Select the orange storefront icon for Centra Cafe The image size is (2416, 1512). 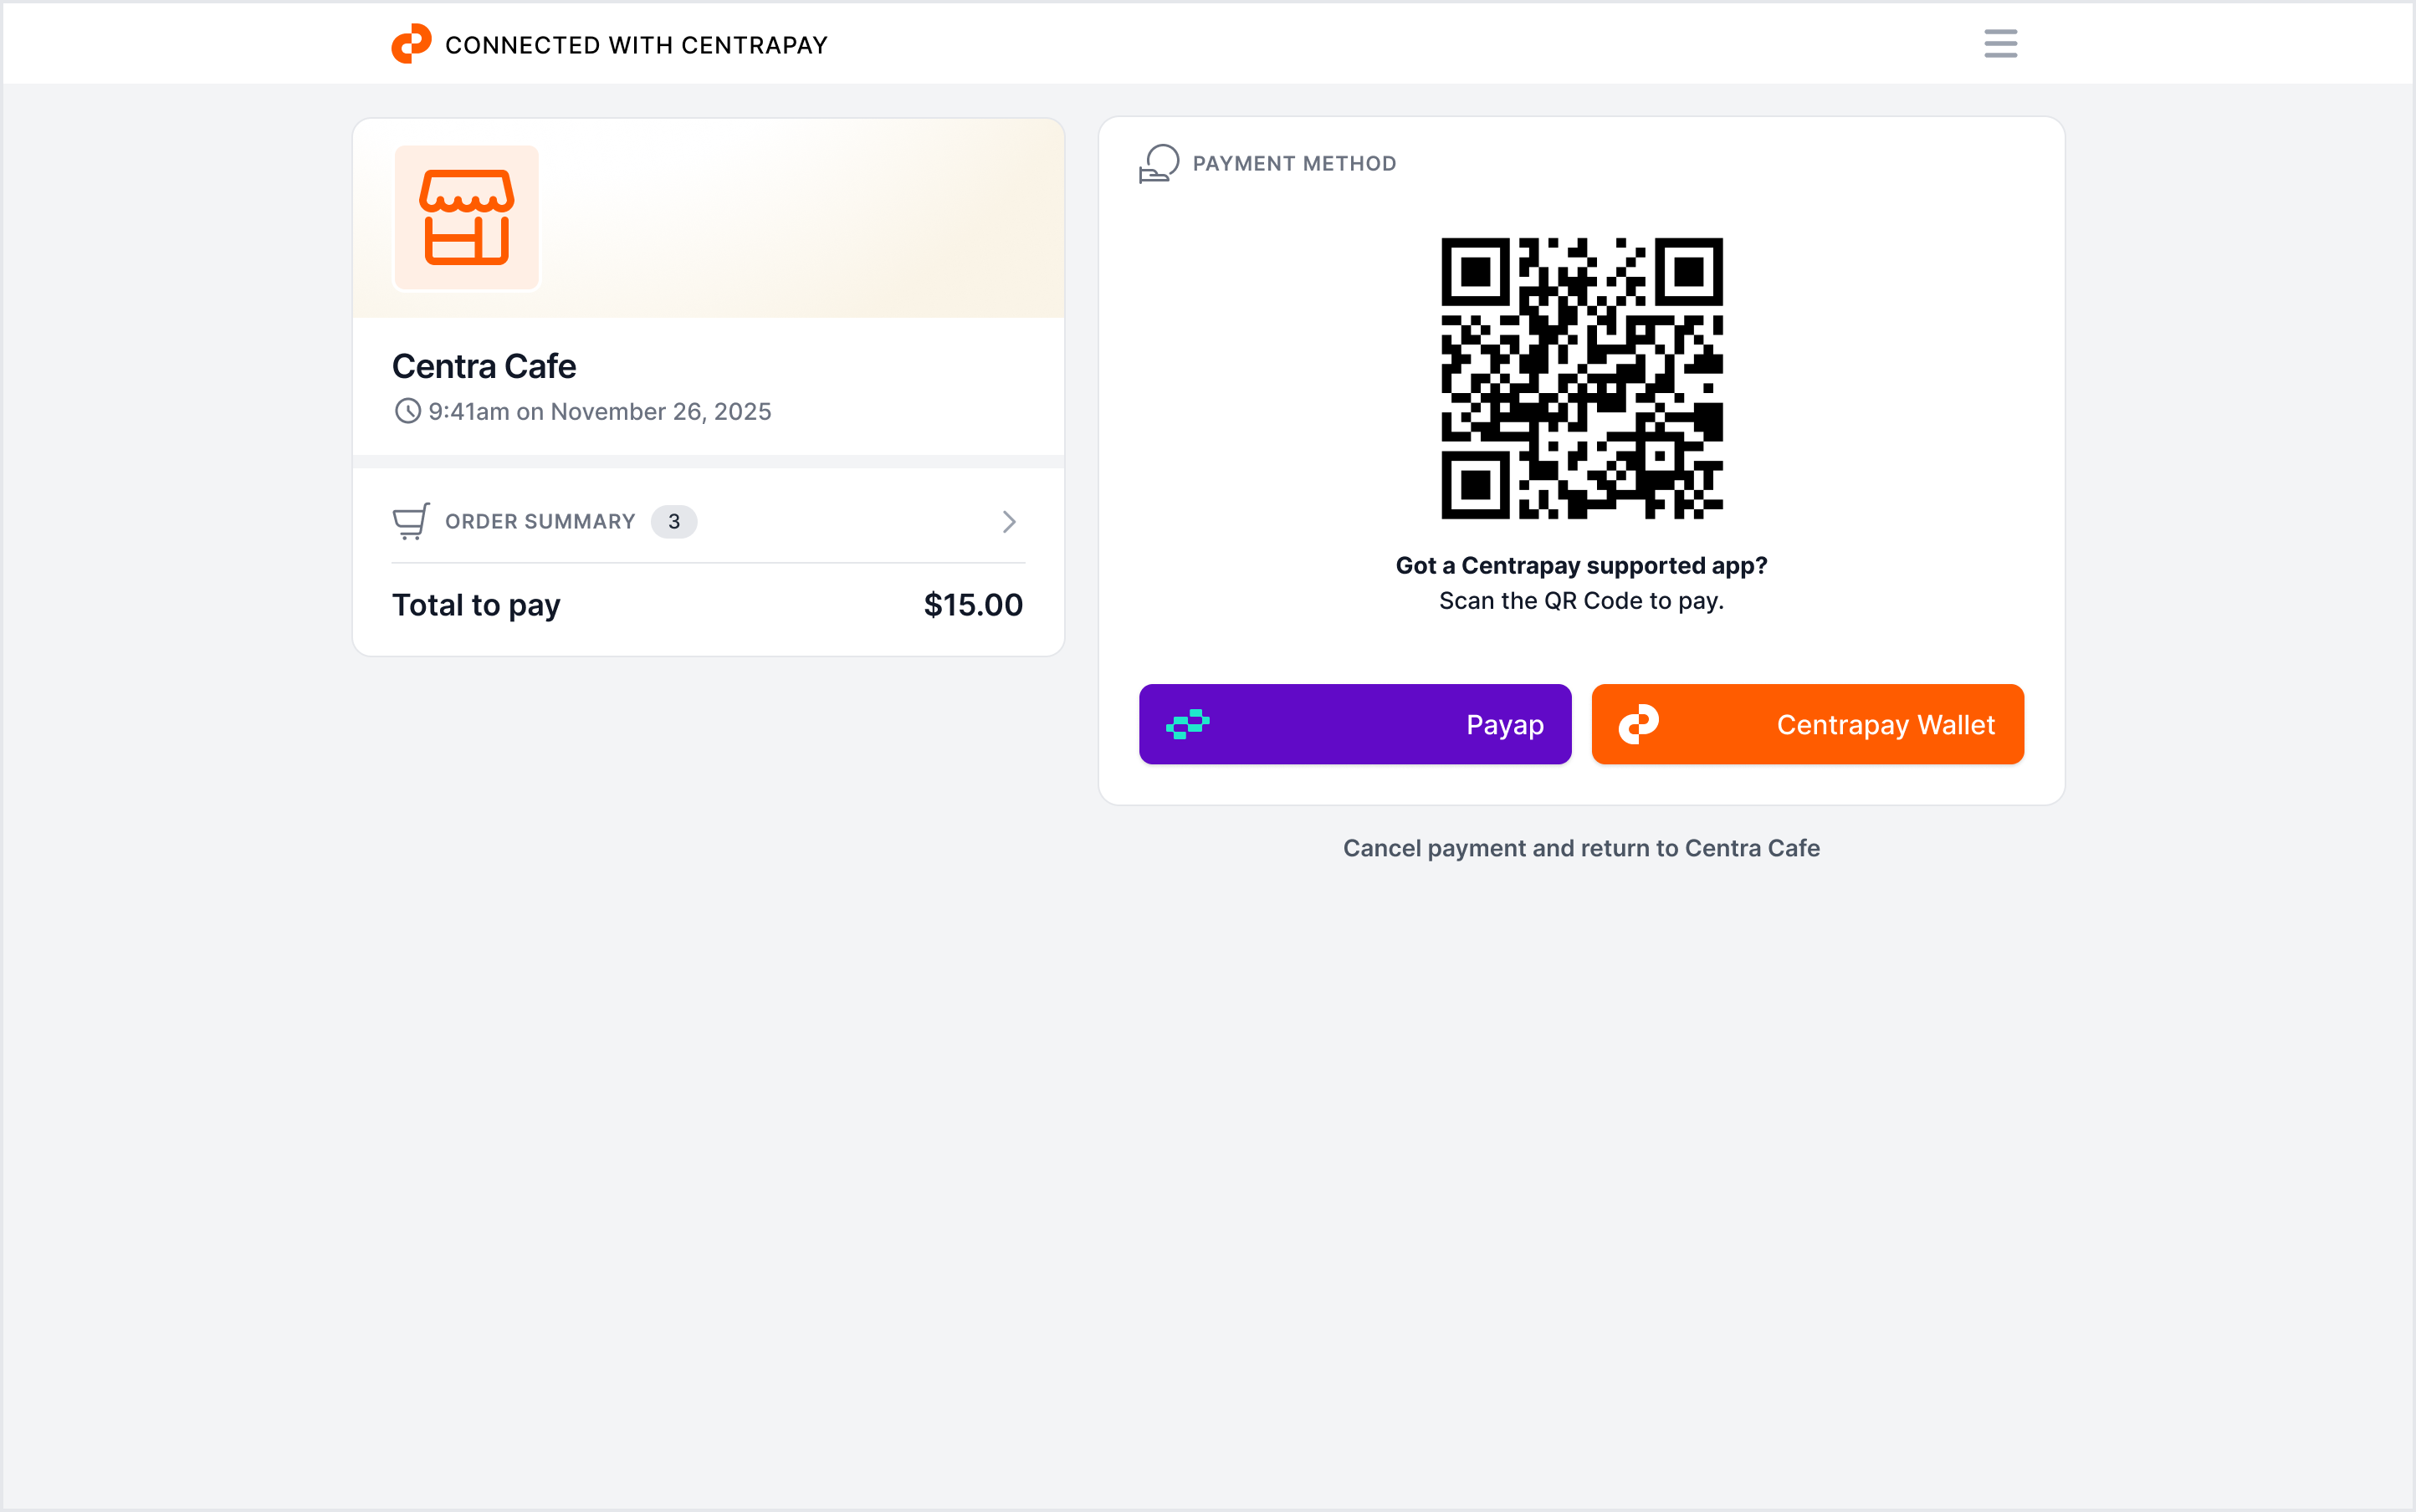coord(466,217)
